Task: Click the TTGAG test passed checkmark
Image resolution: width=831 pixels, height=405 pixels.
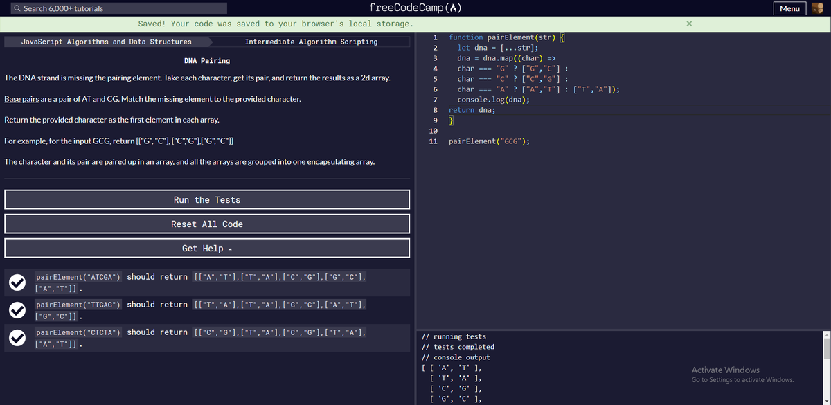Action: click(17, 310)
